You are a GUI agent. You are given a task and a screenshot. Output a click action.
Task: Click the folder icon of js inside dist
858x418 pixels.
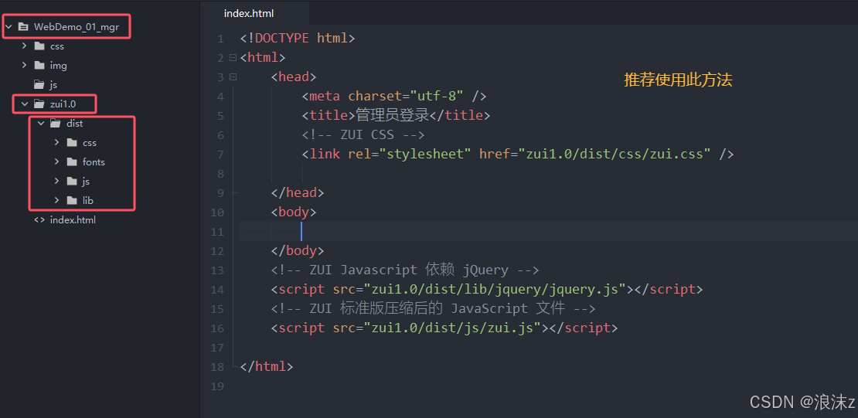point(72,181)
